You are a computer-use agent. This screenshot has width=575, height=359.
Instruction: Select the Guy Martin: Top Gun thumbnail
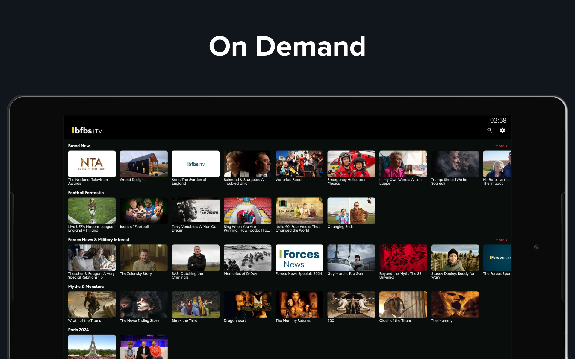351,258
